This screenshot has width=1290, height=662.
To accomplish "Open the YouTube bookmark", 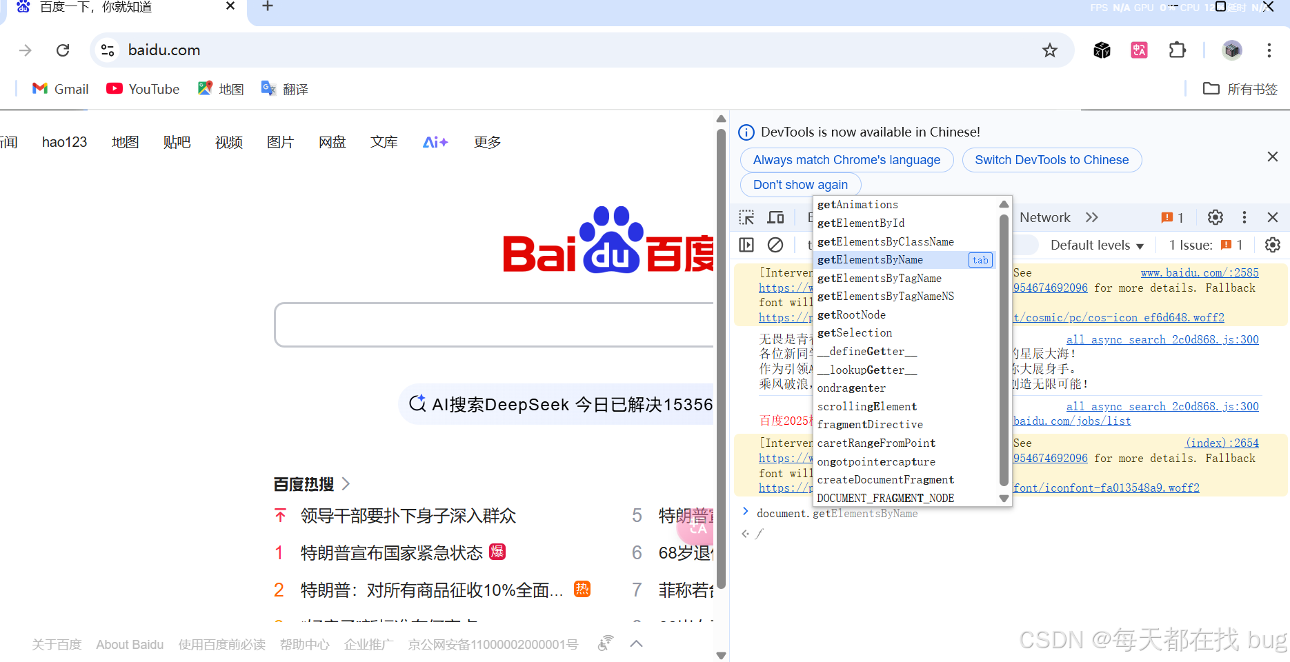I will (x=143, y=89).
